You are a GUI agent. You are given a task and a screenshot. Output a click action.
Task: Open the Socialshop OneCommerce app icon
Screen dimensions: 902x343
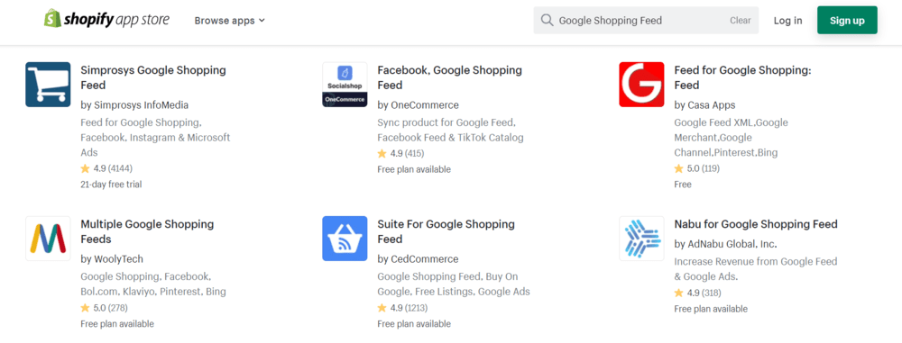tap(345, 85)
